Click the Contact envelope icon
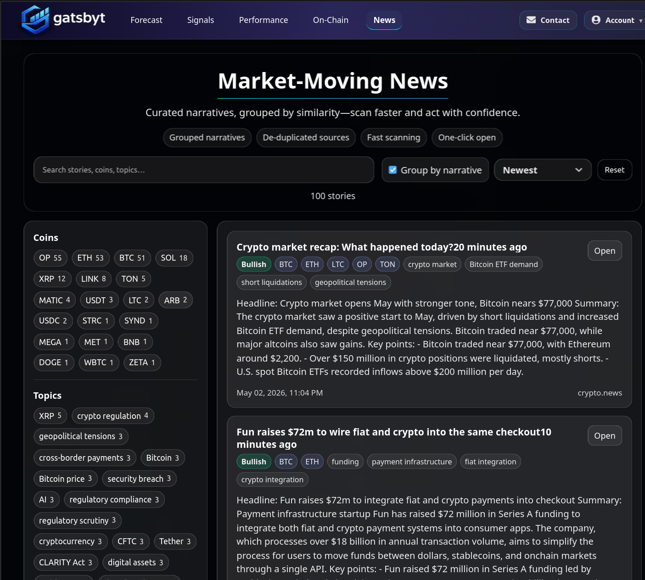645x580 pixels. [x=531, y=20]
